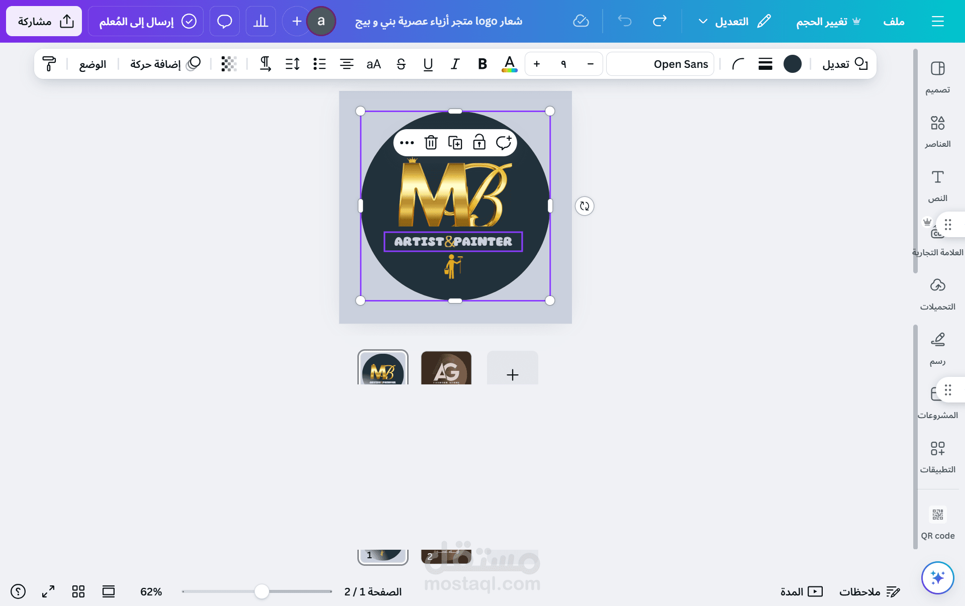Screen dimensions: 965x606
Task: Click the lock icon on floating toolbar
Action: click(x=479, y=143)
